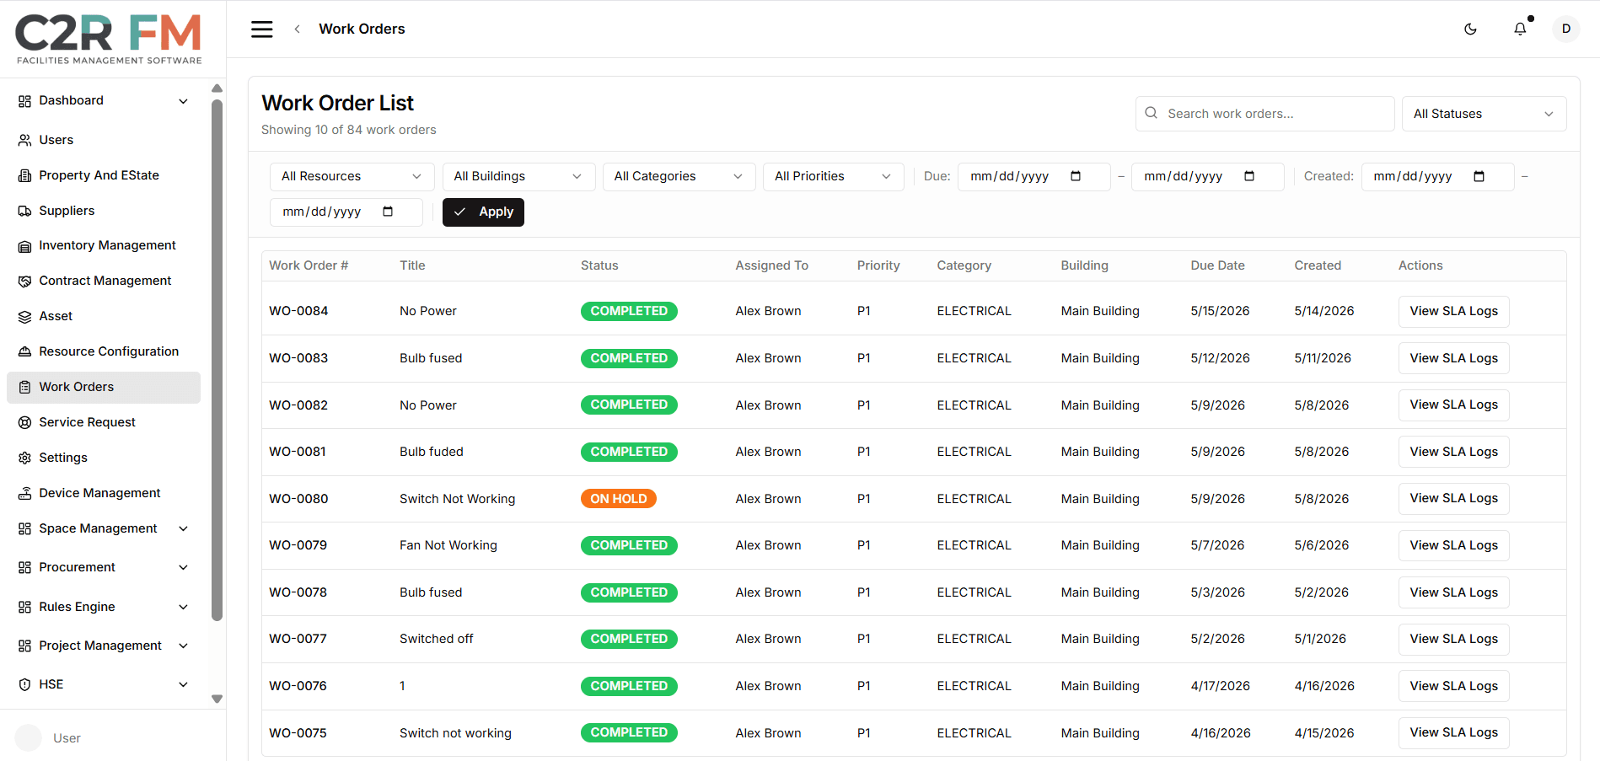The image size is (1600, 761).
Task: Click the Due Date column header
Action: [1217, 265]
